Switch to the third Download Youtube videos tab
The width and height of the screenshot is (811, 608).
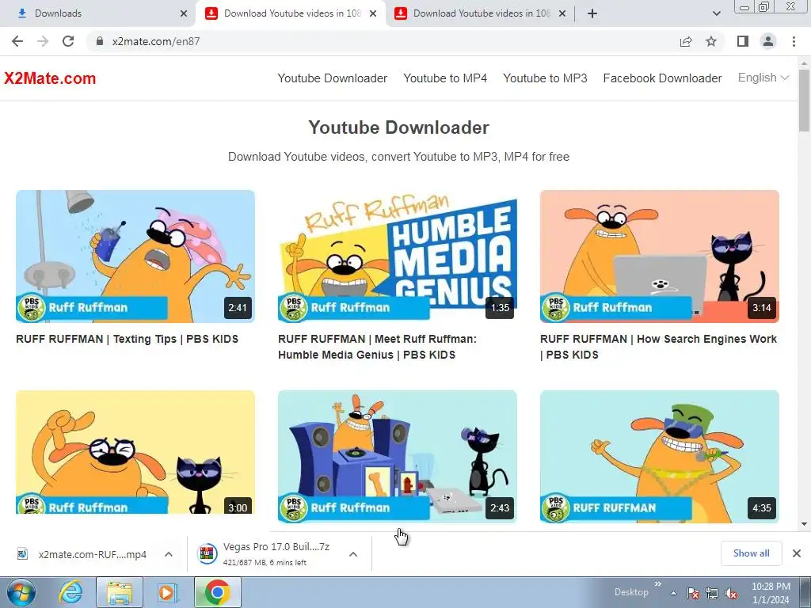[480, 13]
